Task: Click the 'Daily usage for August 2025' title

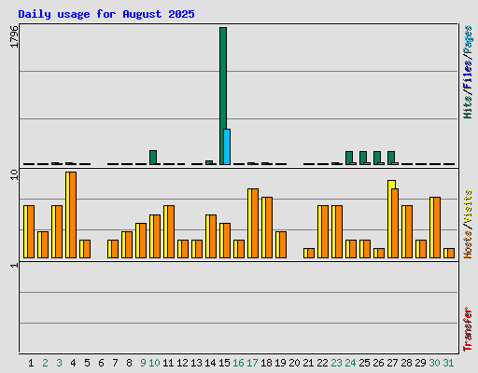Action: tap(106, 14)
